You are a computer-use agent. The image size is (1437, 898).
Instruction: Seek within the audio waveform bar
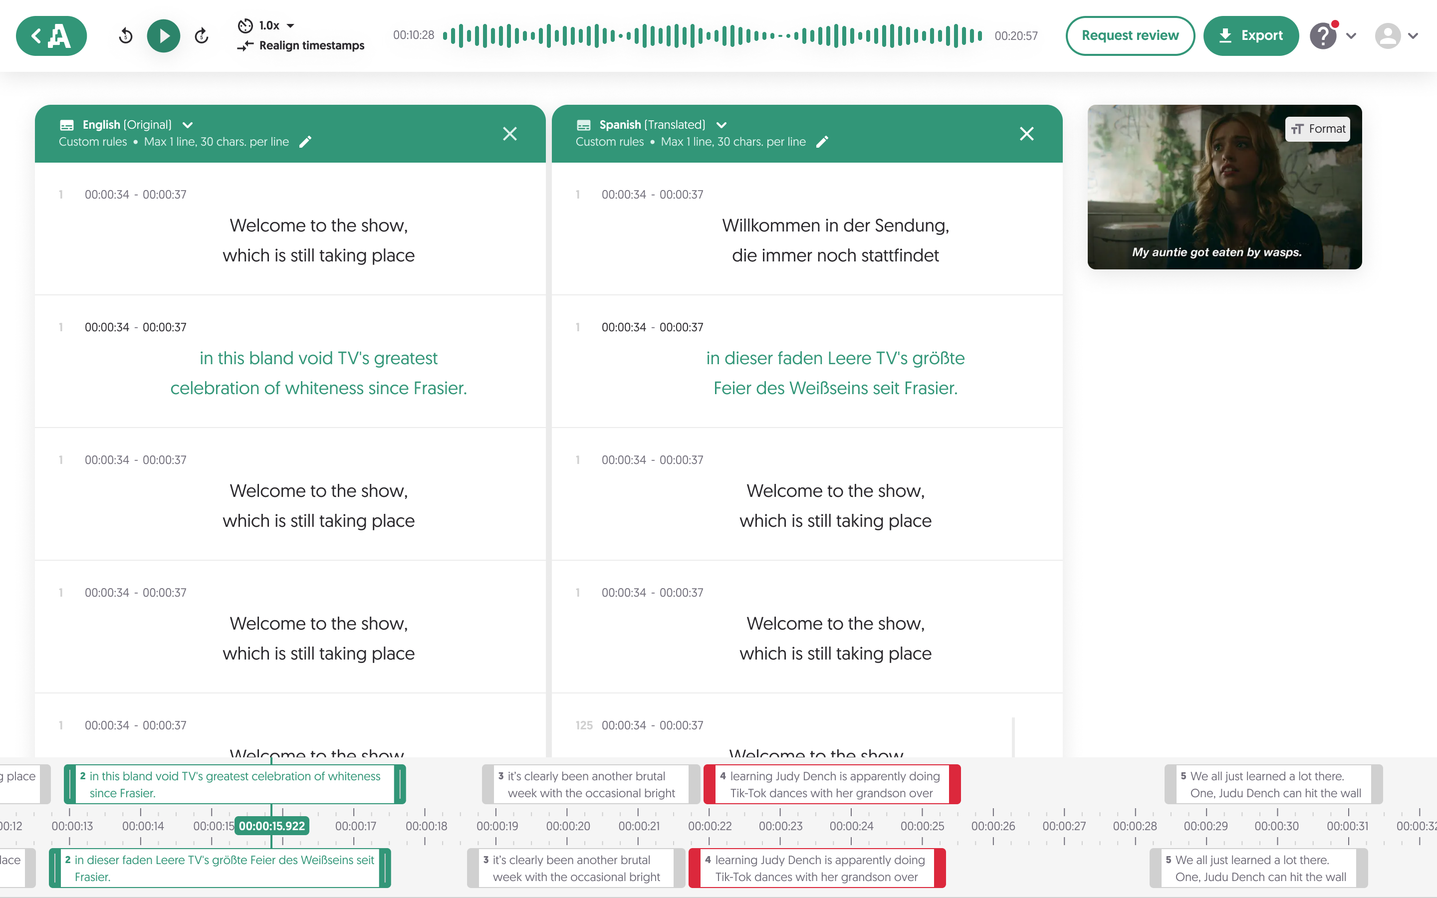click(x=713, y=35)
